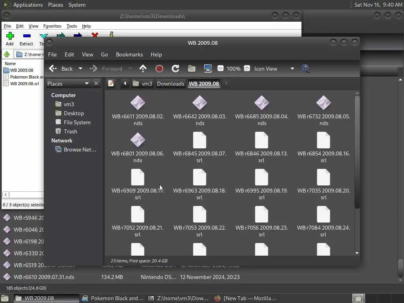Open the Edit menu in WB 2009.08 window
The width and height of the screenshot is (404, 303).
point(69,54)
